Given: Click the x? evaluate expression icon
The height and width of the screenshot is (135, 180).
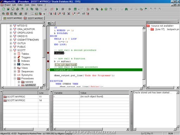Looking at the screenshot, I should (83, 14).
